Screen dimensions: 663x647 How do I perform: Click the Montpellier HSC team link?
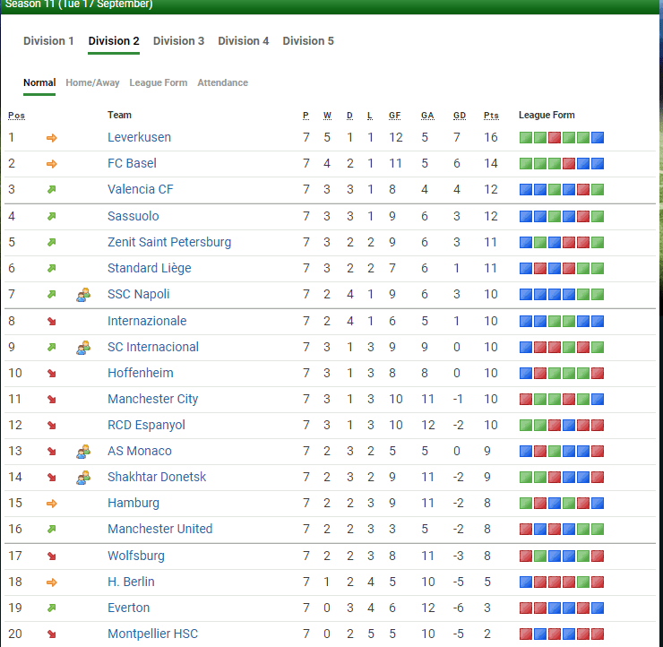pyautogui.click(x=152, y=634)
